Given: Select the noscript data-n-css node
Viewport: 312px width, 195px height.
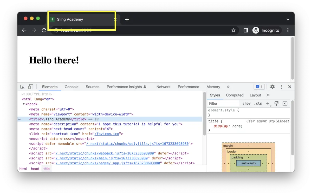Looking at the screenshot, I should tap(62, 139).
